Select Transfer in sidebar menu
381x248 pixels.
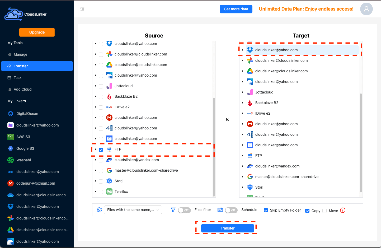click(37, 66)
